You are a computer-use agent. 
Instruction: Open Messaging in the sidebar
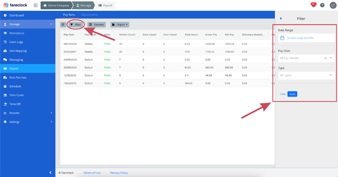coord(27,60)
